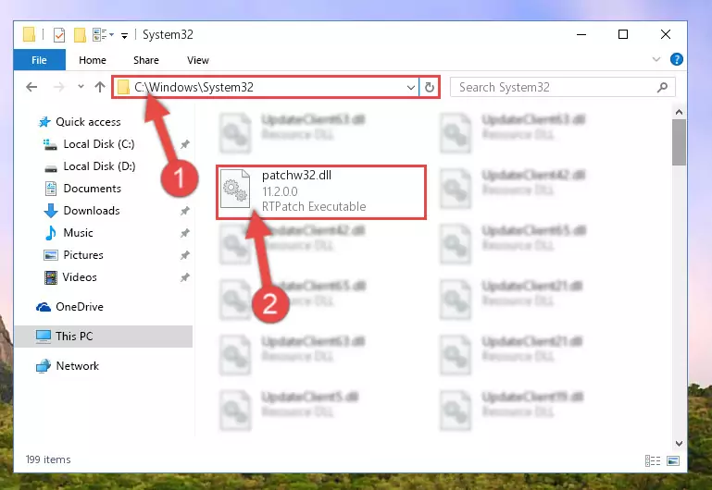Click the scroll up arrow of file list
This screenshot has height=490, width=712.
click(679, 112)
